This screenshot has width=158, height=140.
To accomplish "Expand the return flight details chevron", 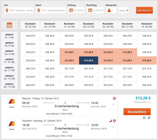I will [x=113, y=127].
